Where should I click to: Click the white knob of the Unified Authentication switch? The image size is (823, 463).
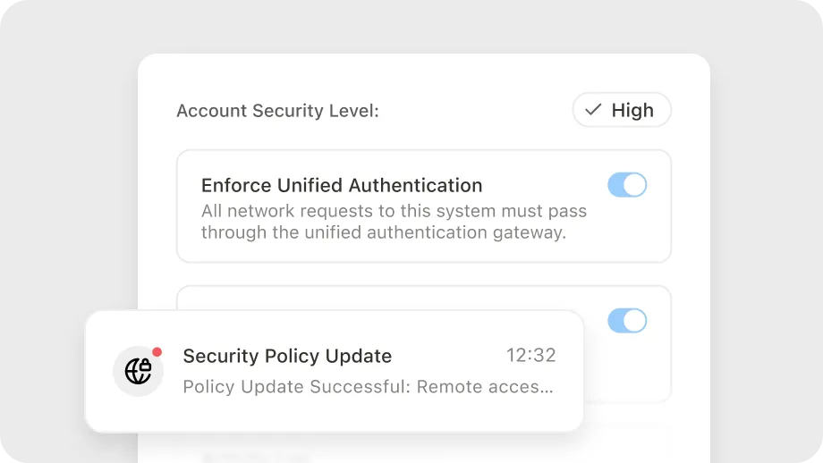pyautogui.click(x=634, y=185)
